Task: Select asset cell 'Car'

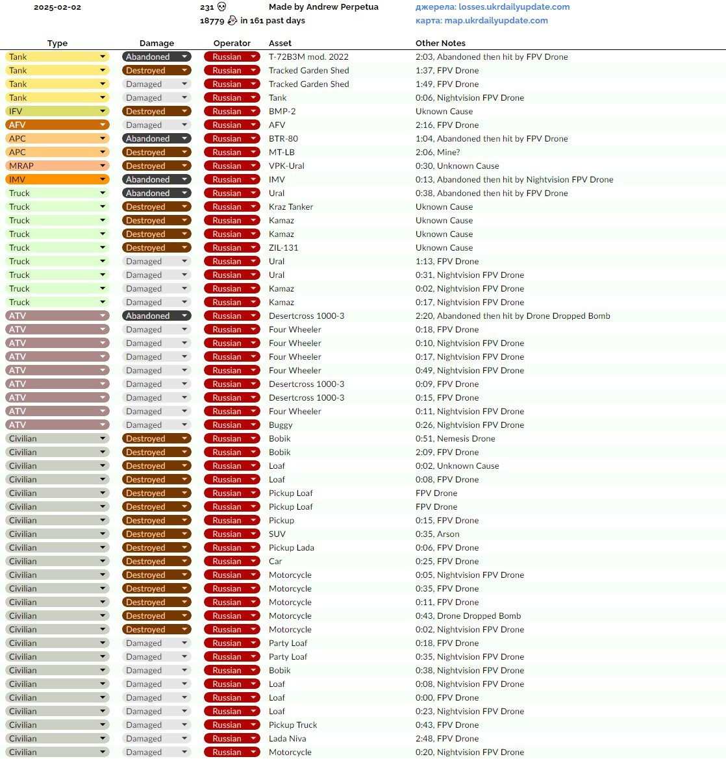Action: click(x=275, y=561)
